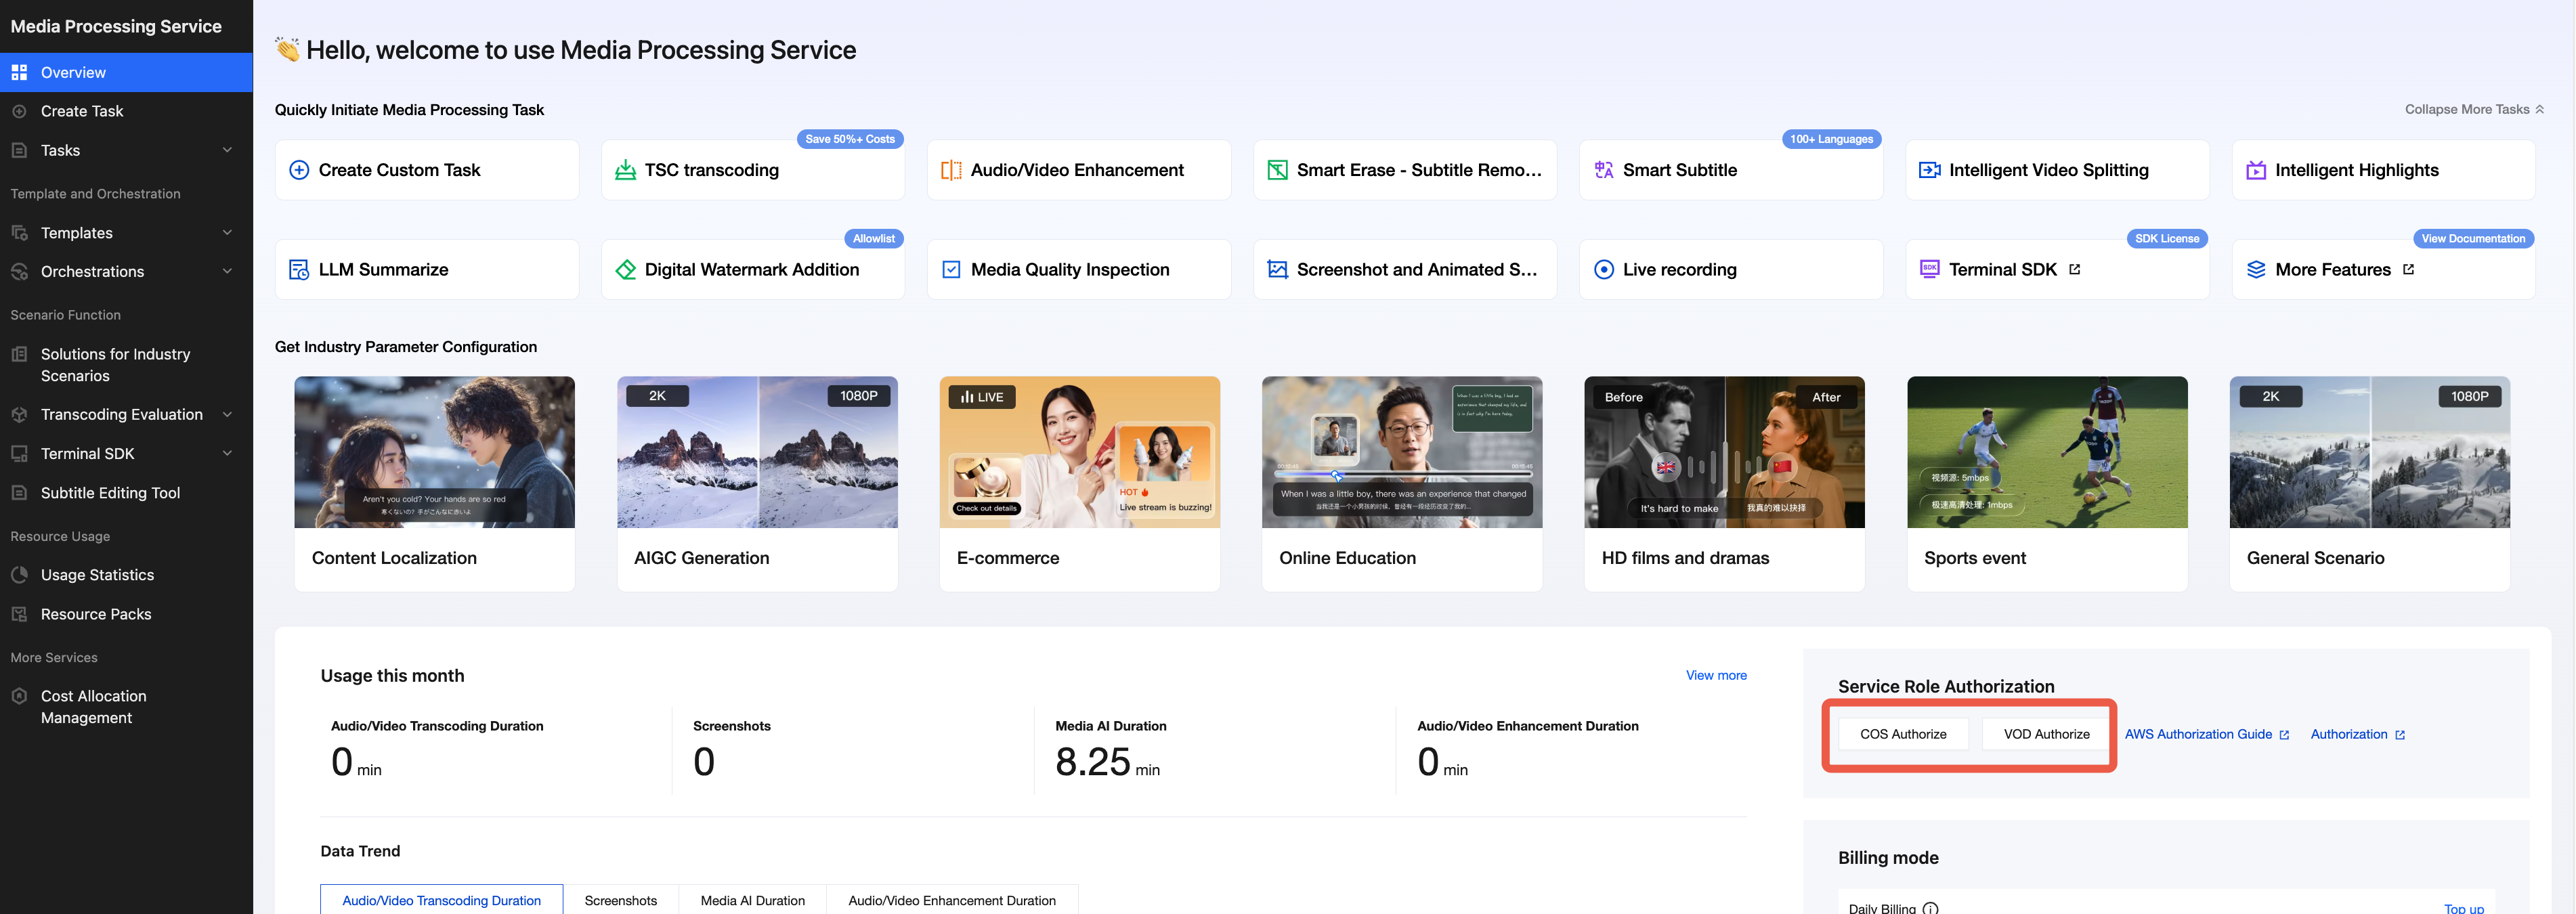The height and width of the screenshot is (914, 2576).
Task: Expand the Tasks sidebar menu
Action: click(x=227, y=150)
